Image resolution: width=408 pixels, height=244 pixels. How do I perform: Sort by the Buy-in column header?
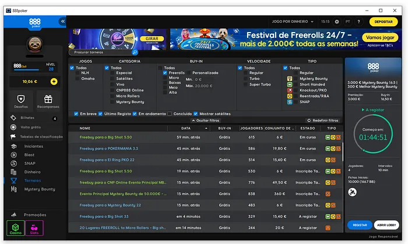pyautogui.click(x=224, y=128)
